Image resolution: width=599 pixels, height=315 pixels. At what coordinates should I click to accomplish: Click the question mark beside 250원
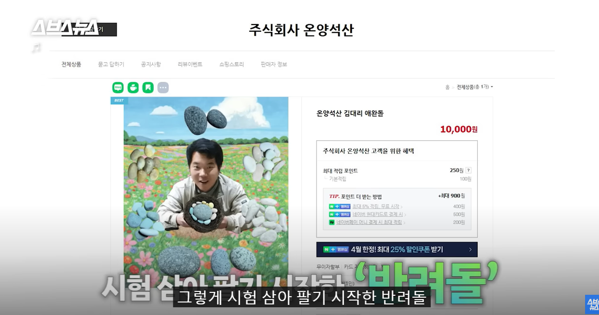468,171
